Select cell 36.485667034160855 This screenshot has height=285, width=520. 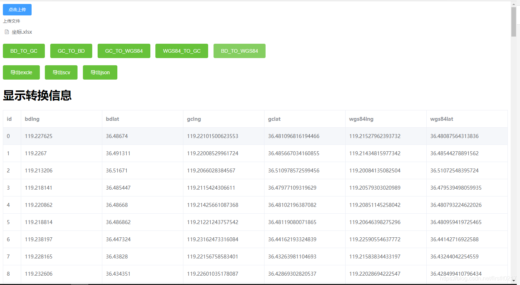305,153
